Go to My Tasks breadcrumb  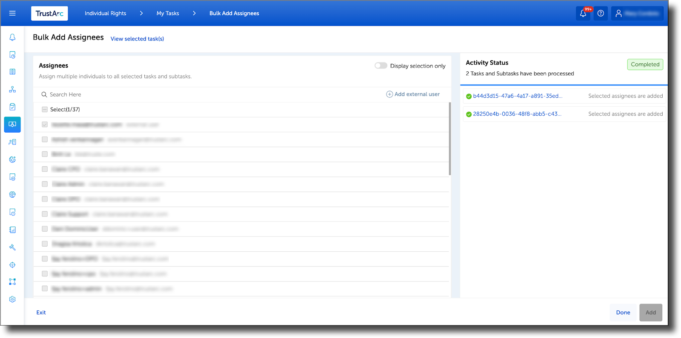(x=168, y=13)
